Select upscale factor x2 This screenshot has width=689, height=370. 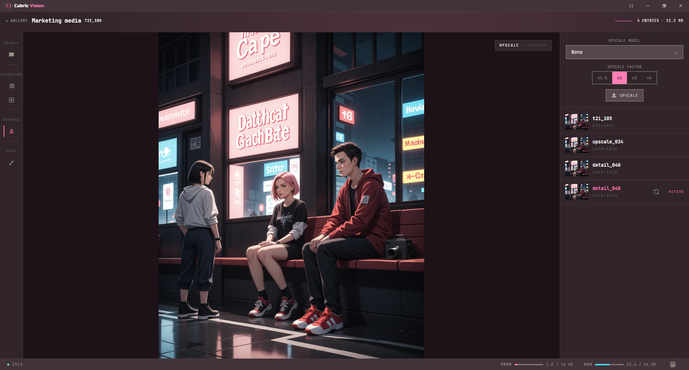pyautogui.click(x=619, y=78)
